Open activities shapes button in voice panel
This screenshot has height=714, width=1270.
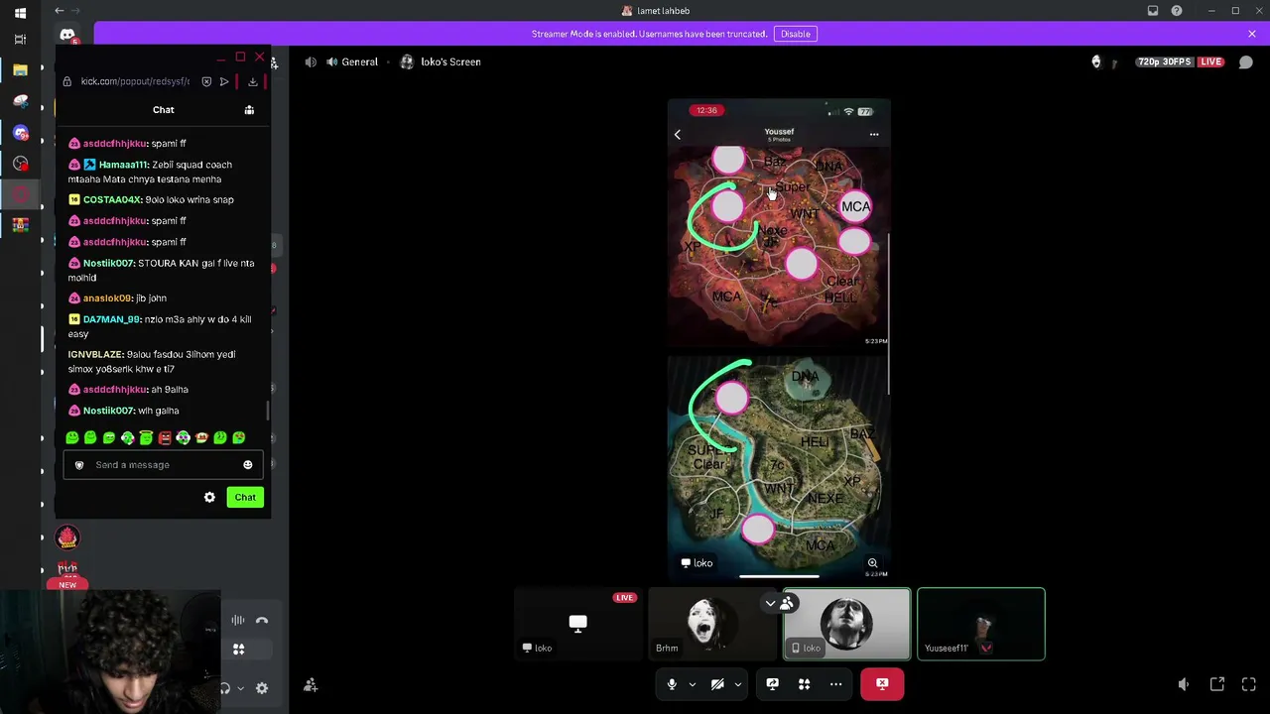(x=238, y=650)
